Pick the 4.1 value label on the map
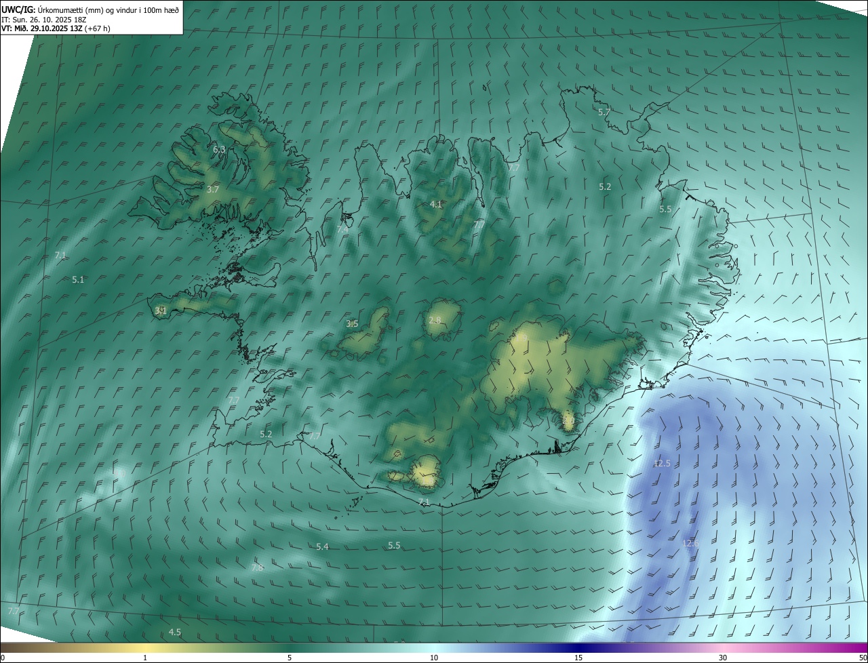 (436, 204)
